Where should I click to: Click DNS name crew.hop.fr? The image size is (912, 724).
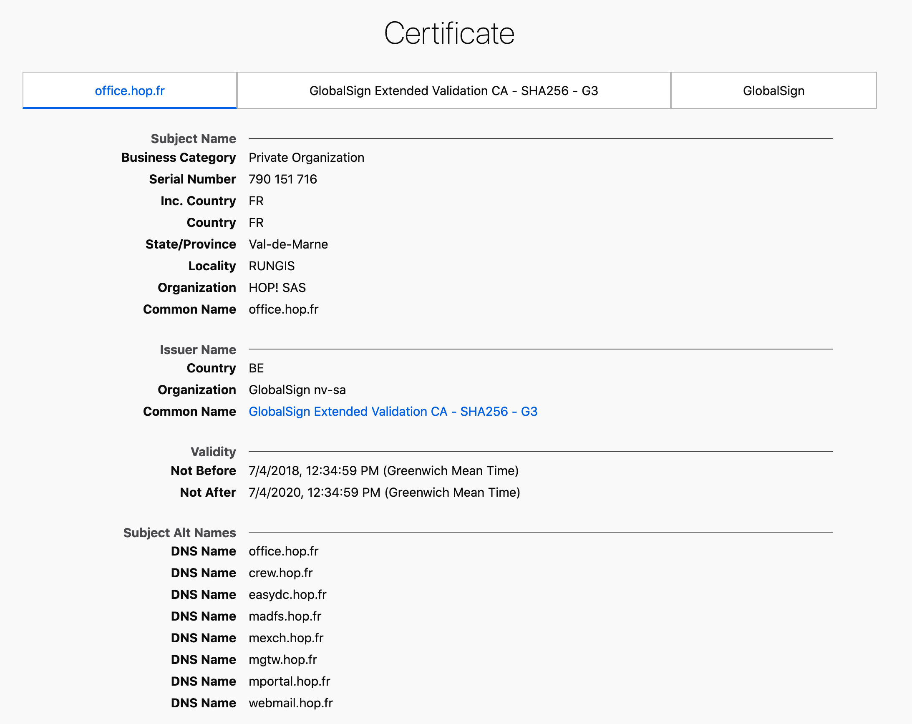pyautogui.click(x=280, y=573)
